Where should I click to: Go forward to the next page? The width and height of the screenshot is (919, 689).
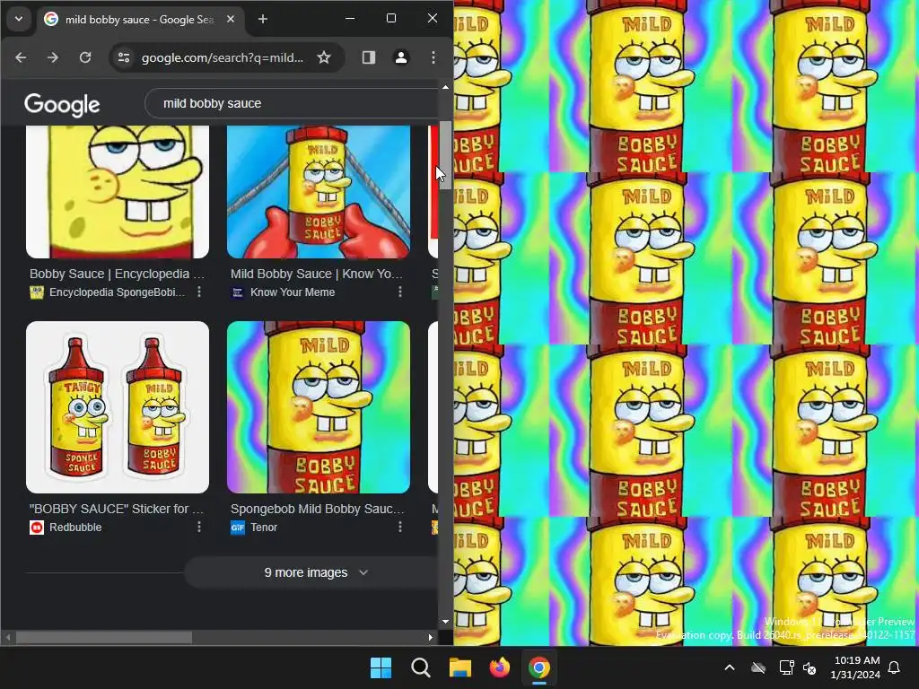(x=53, y=57)
